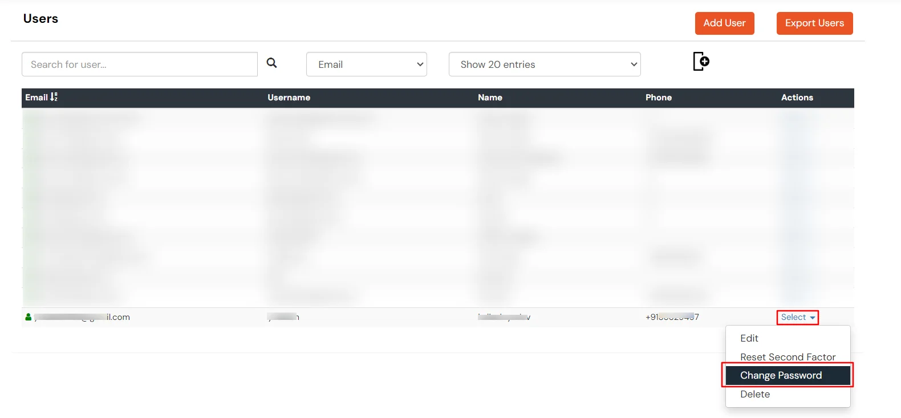
Task: Open the Select actions dropdown in last row
Action: coord(797,317)
